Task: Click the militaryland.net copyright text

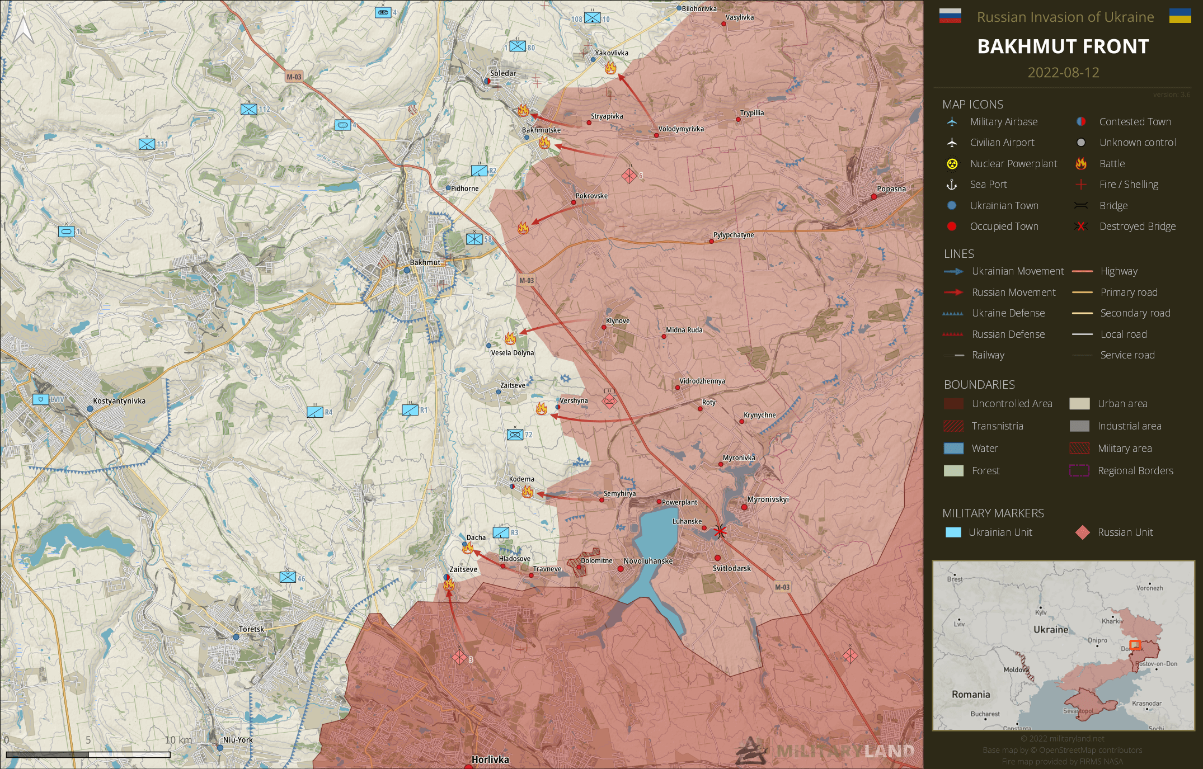Action: (1063, 739)
